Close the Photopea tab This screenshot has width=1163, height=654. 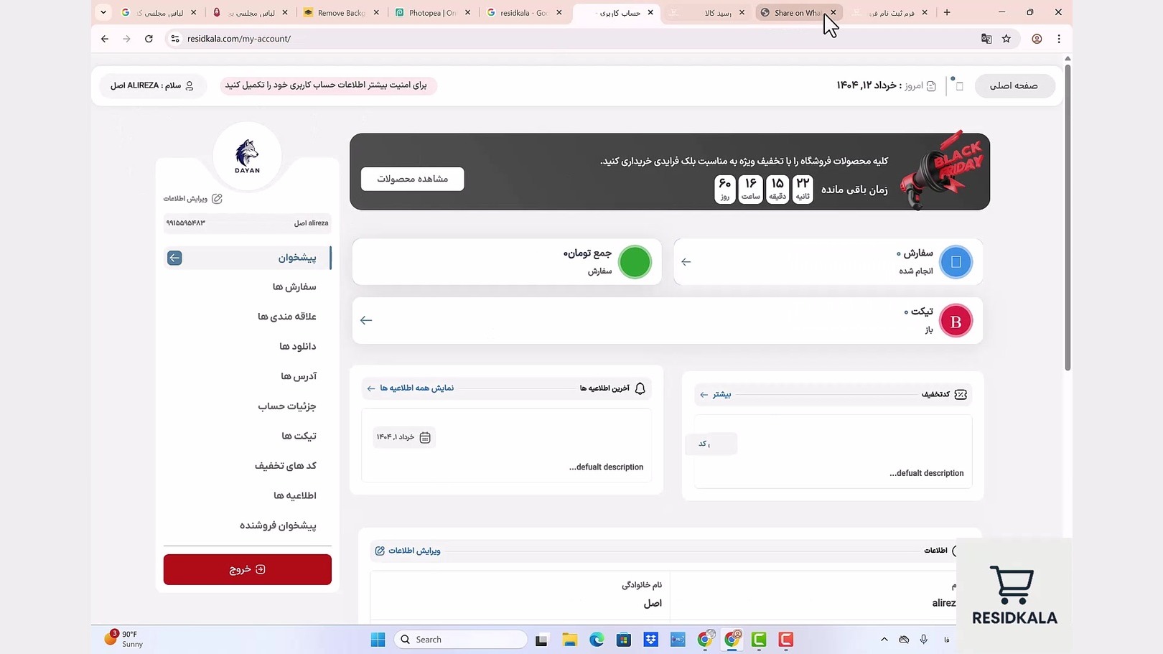click(x=468, y=12)
